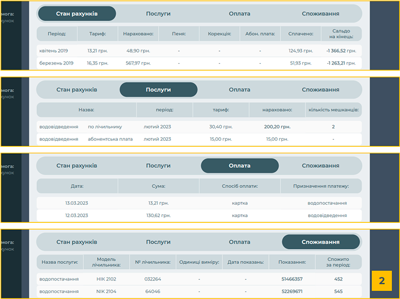Select the highlighted Оплата tab

point(239,166)
